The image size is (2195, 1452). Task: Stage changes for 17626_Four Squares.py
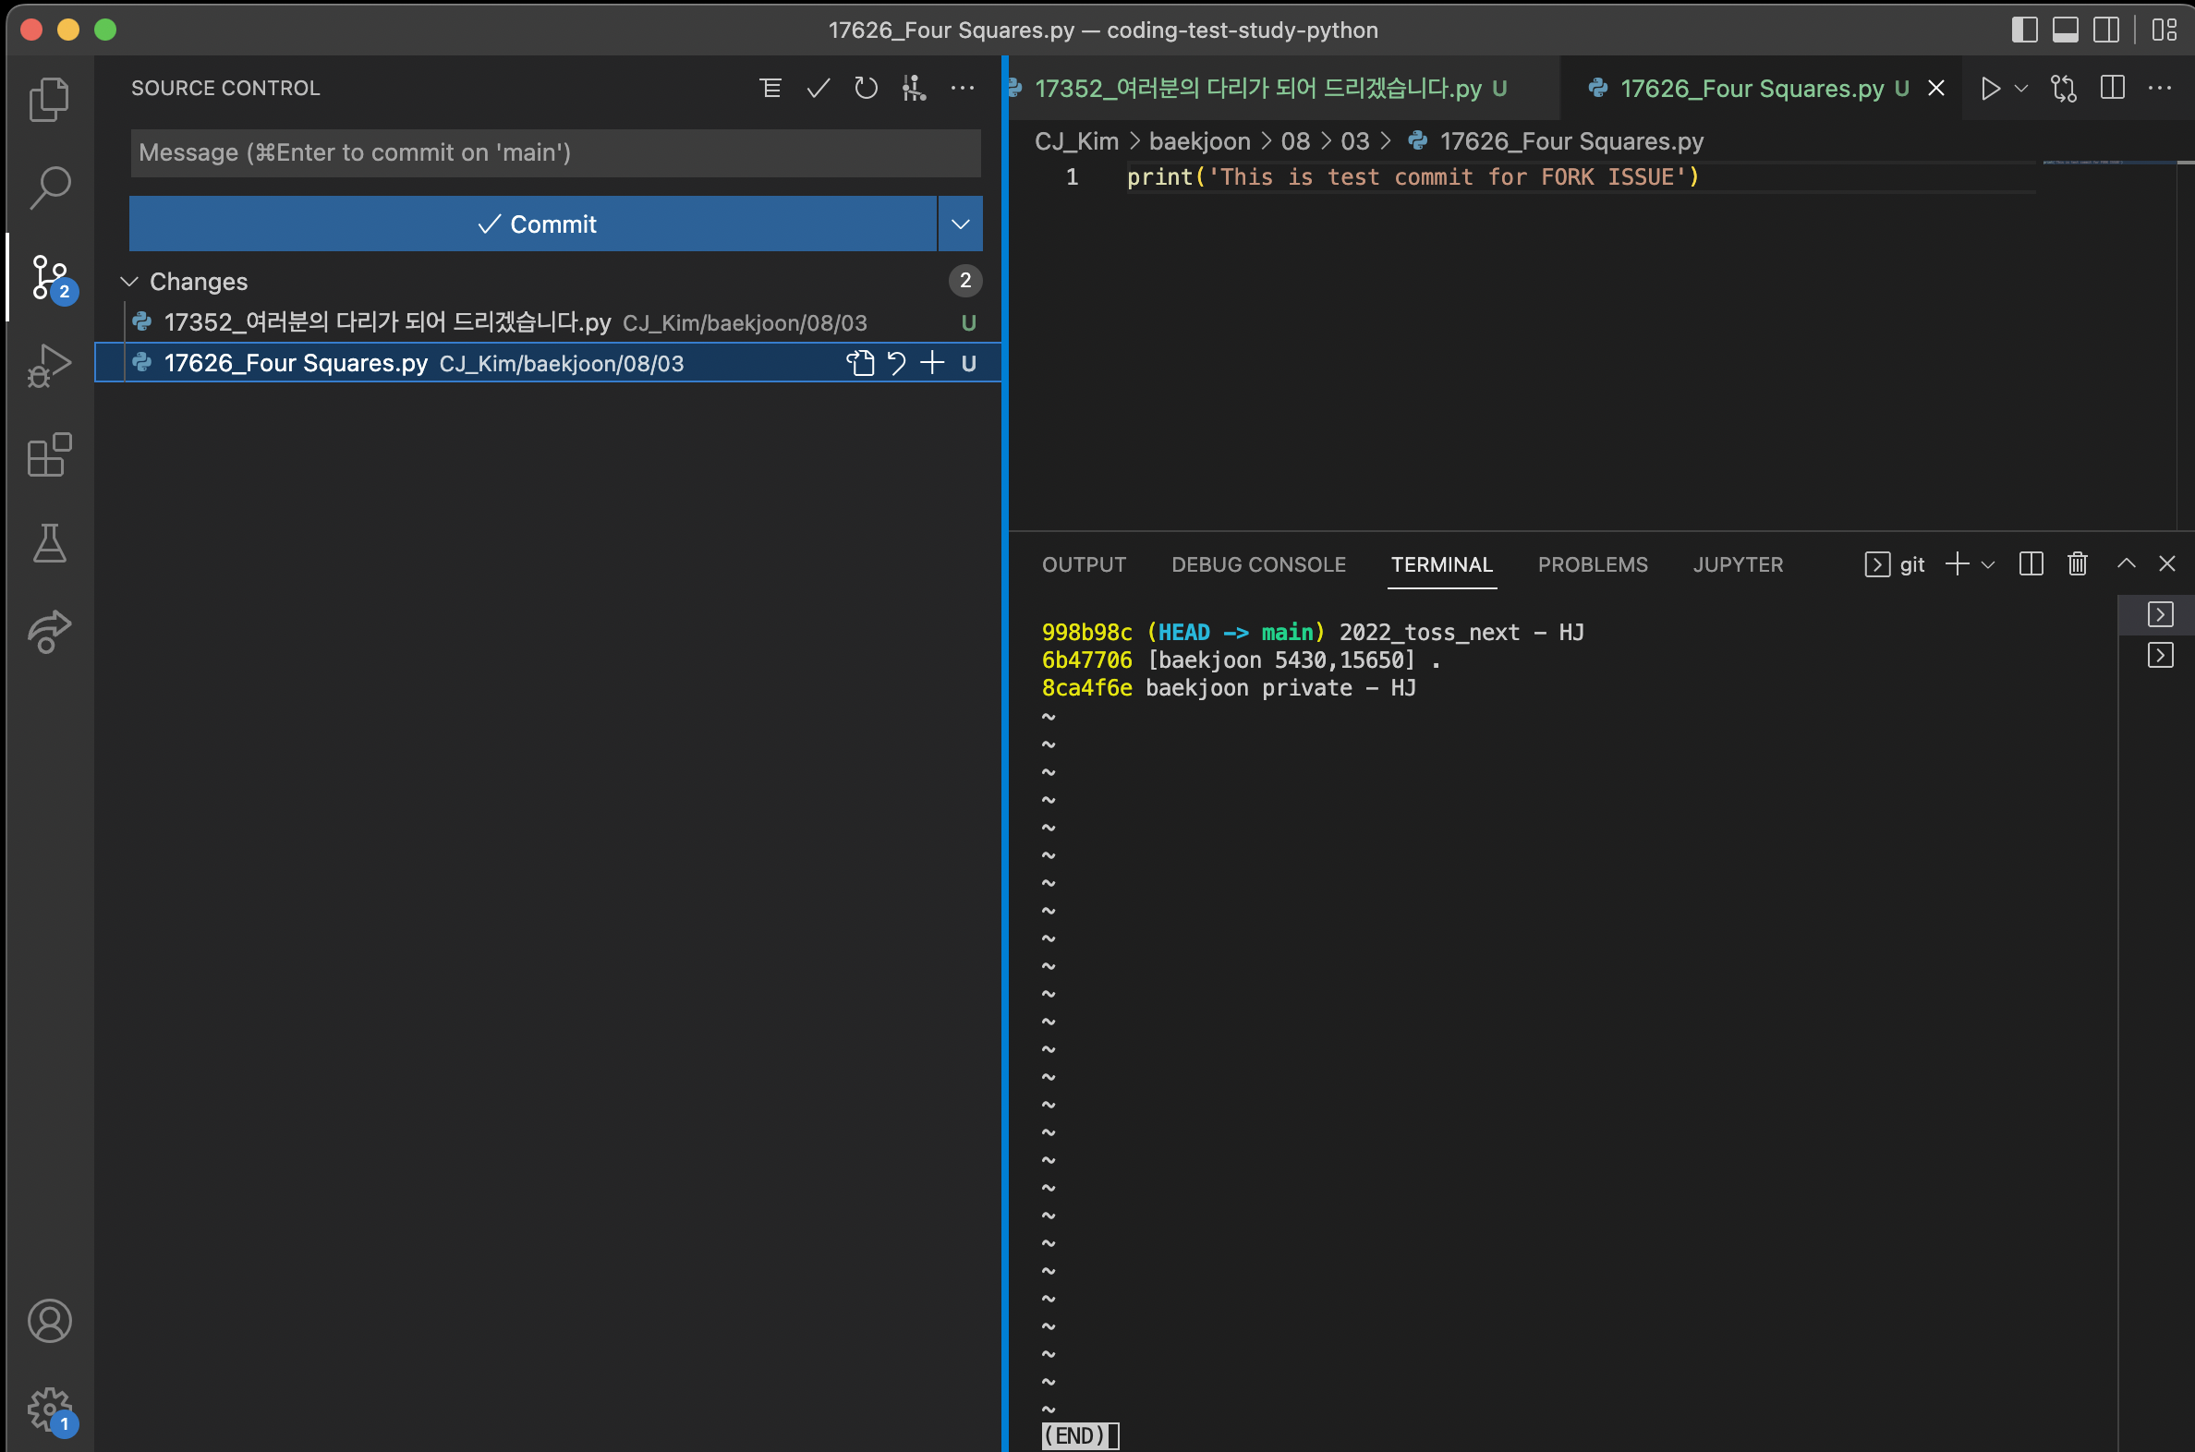pyautogui.click(x=932, y=363)
